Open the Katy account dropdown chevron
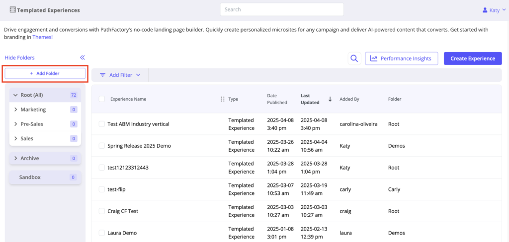This screenshot has width=509, height=242. tap(504, 10)
